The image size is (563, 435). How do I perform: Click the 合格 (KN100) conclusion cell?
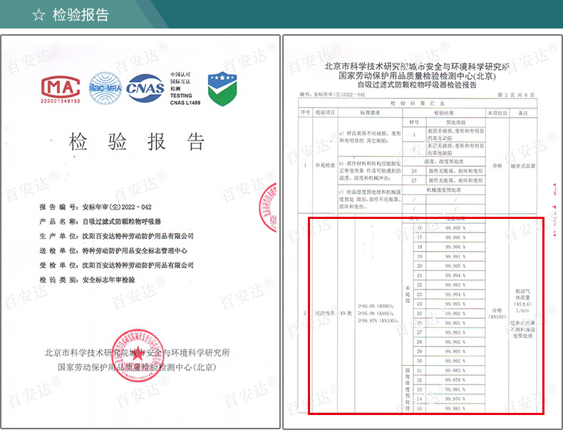pyautogui.click(x=497, y=313)
